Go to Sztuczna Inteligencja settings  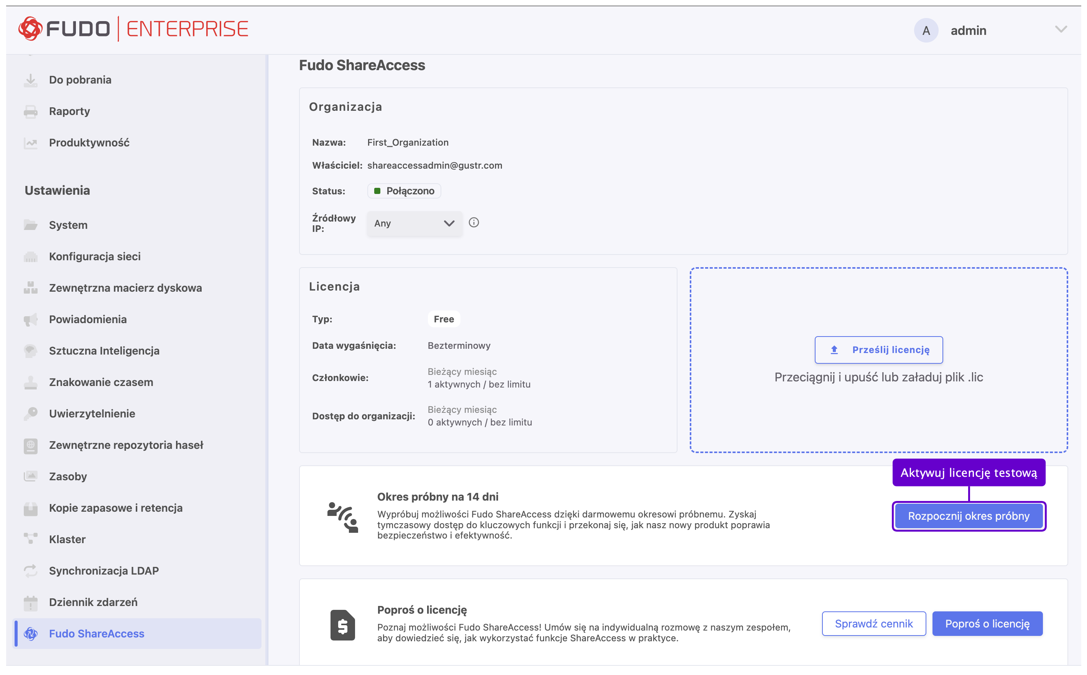pyautogui.click(x=104, y=351)
